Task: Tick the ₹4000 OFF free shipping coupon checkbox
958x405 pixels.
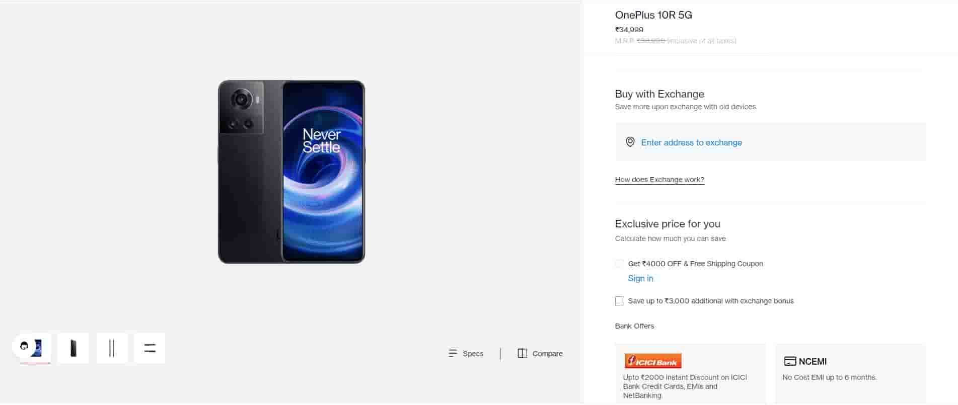Action: click(620, 264)
